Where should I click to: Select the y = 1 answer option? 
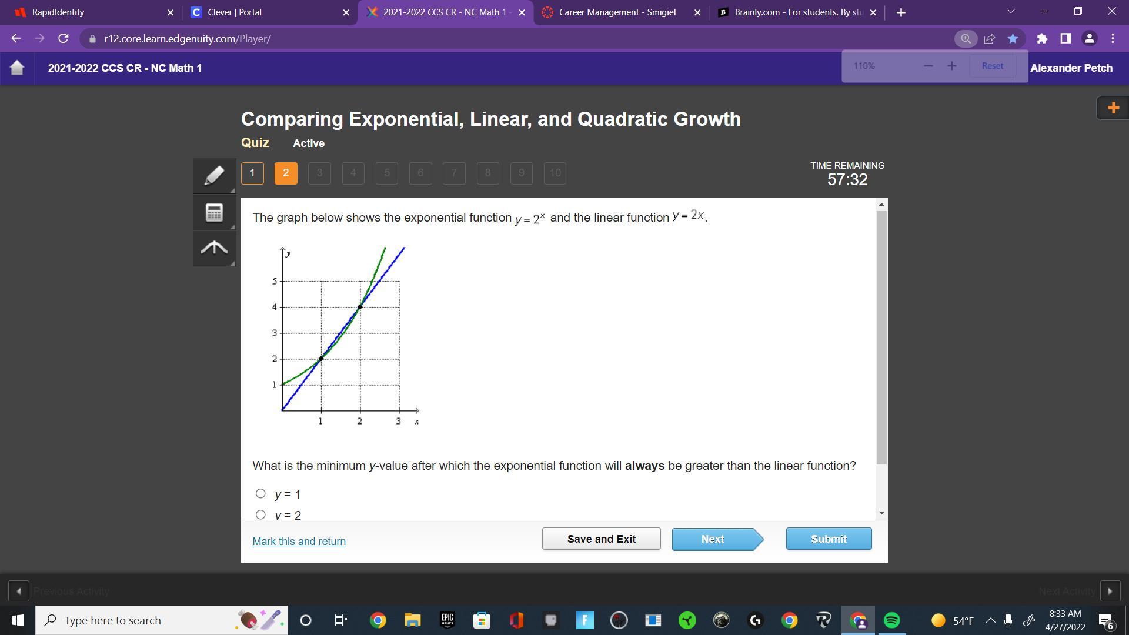[x=260, y=494]
